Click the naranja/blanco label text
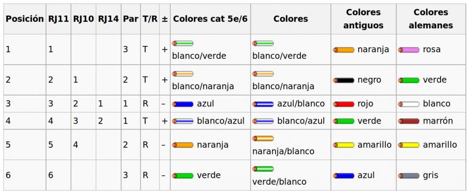This screenshot has height=194, width=470. pos(283,151)
